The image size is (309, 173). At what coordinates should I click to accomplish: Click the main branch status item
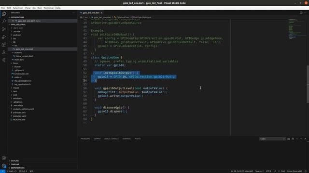tap(10, 171)
